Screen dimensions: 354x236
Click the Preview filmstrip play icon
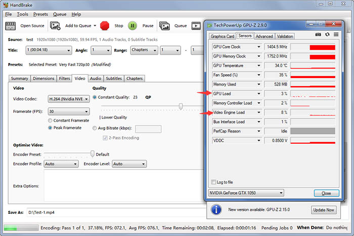(x=196, y=26)
